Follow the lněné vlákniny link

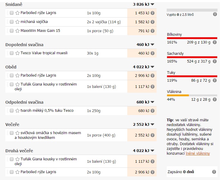tap(197, 153)
